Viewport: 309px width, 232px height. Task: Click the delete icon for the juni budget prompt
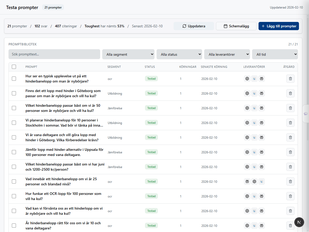(x=290, y=167)
